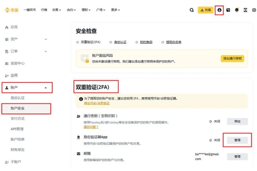
Task: Click the shield warning icon in risk banner
Action: (x=85, y=59)
